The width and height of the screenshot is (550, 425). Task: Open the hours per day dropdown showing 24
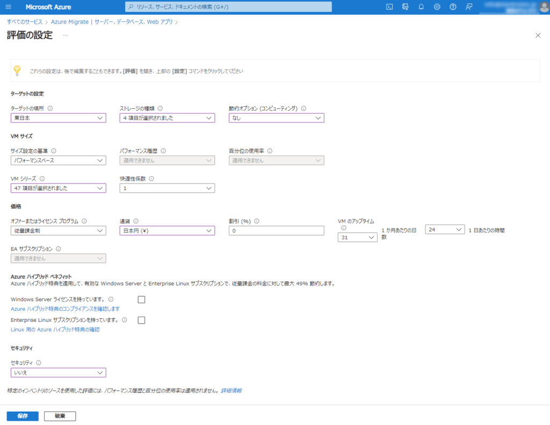coord(445,230)
